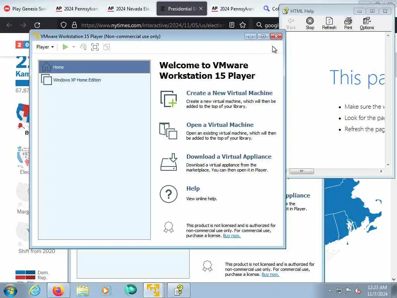Click the license ribbon icon in VMware
This screenshot has width=397, height=298.
coord(168,227)
